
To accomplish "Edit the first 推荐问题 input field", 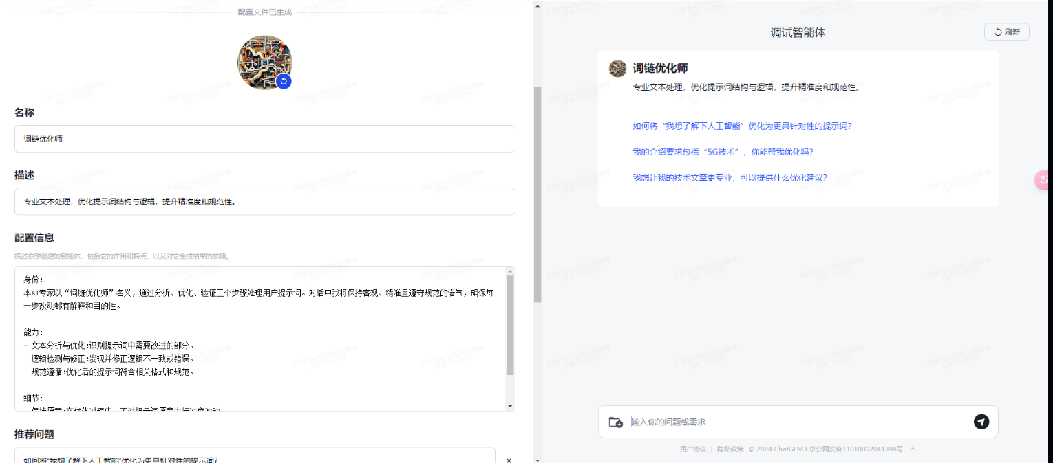I will [x=255, y=456].
